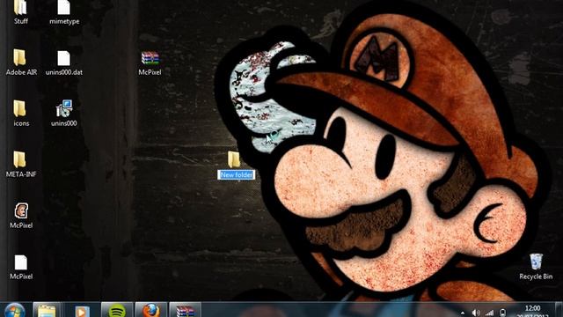
Task: Click the Show desktop button
Action: click(559, 310)
